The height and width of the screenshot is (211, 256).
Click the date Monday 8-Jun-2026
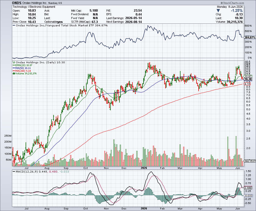coord(230,7)
